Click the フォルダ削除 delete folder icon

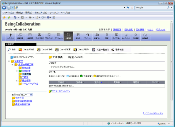point(75,50)
